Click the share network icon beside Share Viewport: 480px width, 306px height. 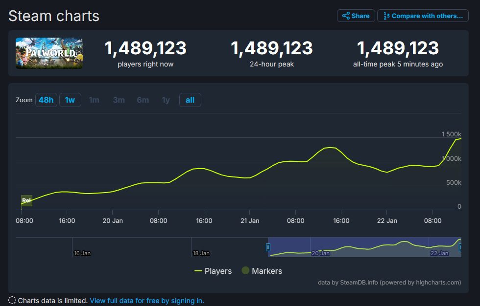click(346, 15)
